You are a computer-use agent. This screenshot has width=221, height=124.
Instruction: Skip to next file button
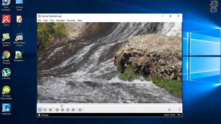click(73, 110)
